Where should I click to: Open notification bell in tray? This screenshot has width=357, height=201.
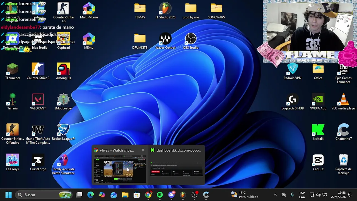350,195
